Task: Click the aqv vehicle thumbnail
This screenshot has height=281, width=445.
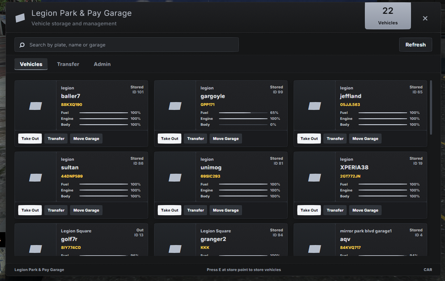Action: 315,249
